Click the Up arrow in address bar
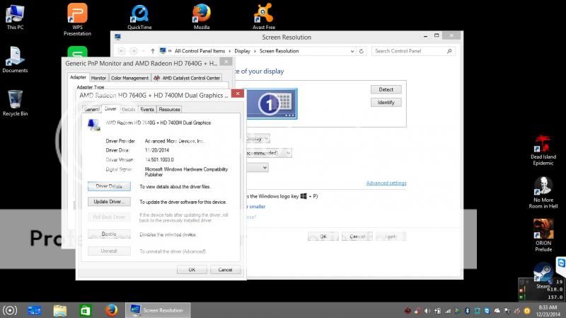This screenshot has height=318, width=566. [153, 51]
